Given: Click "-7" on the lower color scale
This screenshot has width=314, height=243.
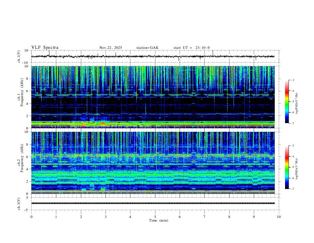Looking at the screenshot, I should (x=292, y=189).
